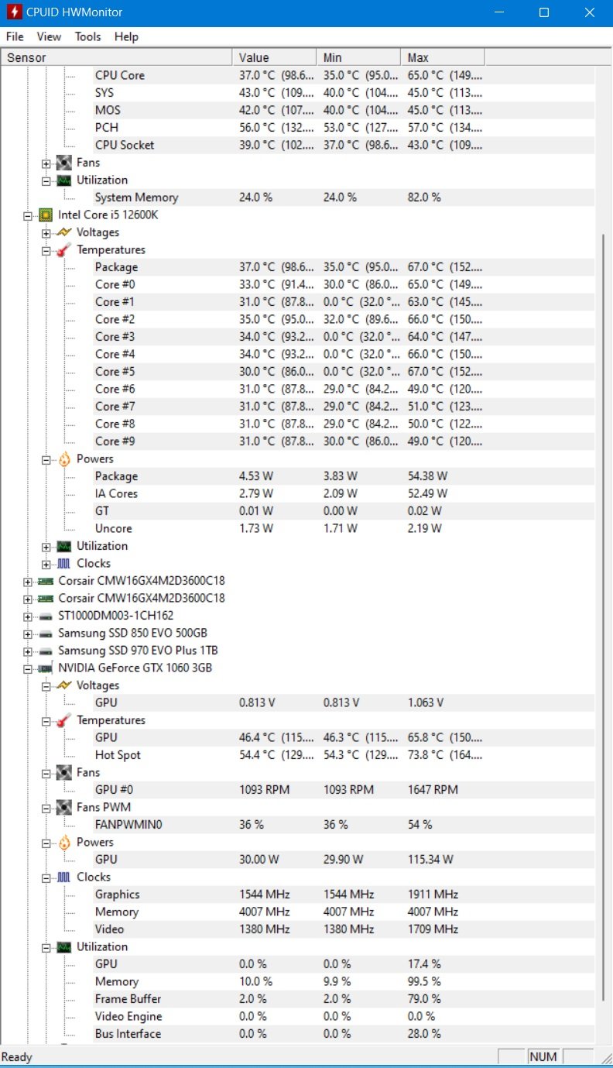Select the Bus Interface utilization row
Image resolution: width=613 pixels, height=1068 pixels.
click(343, 1034)
